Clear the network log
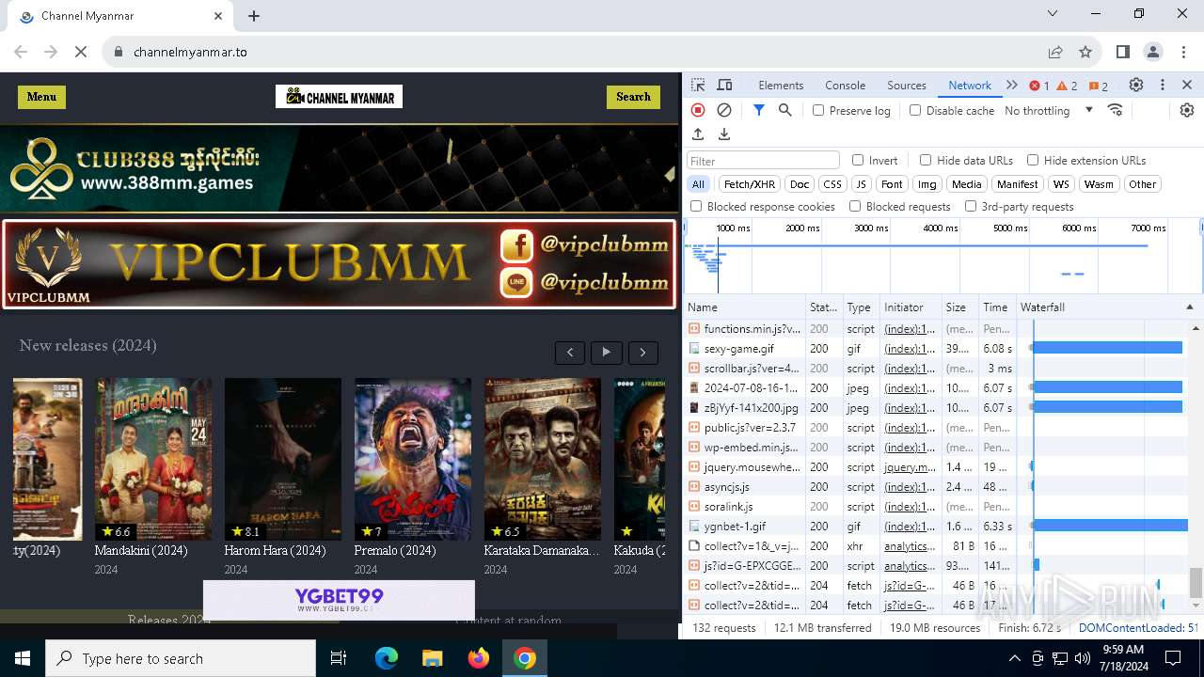The width and height of the screenshot is (1204, 677). (724, 110)
